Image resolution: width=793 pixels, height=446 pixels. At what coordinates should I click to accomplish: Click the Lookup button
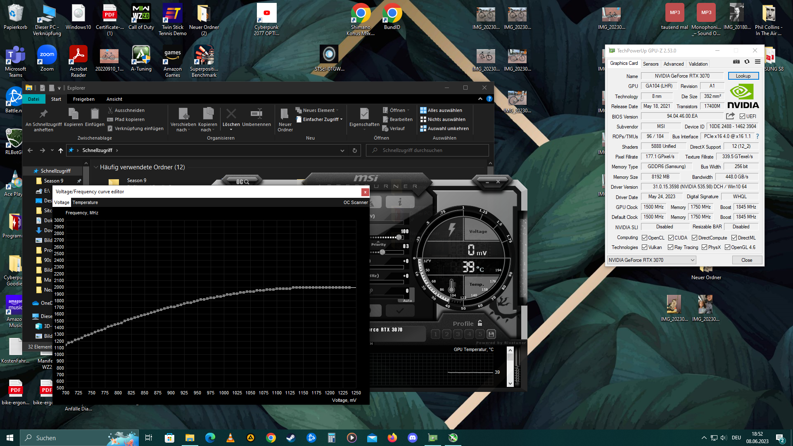(743, 76)
